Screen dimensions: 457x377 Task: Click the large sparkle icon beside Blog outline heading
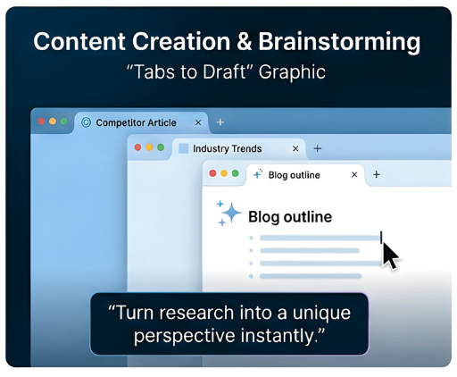pyautogui.click(x=228, y=213)
